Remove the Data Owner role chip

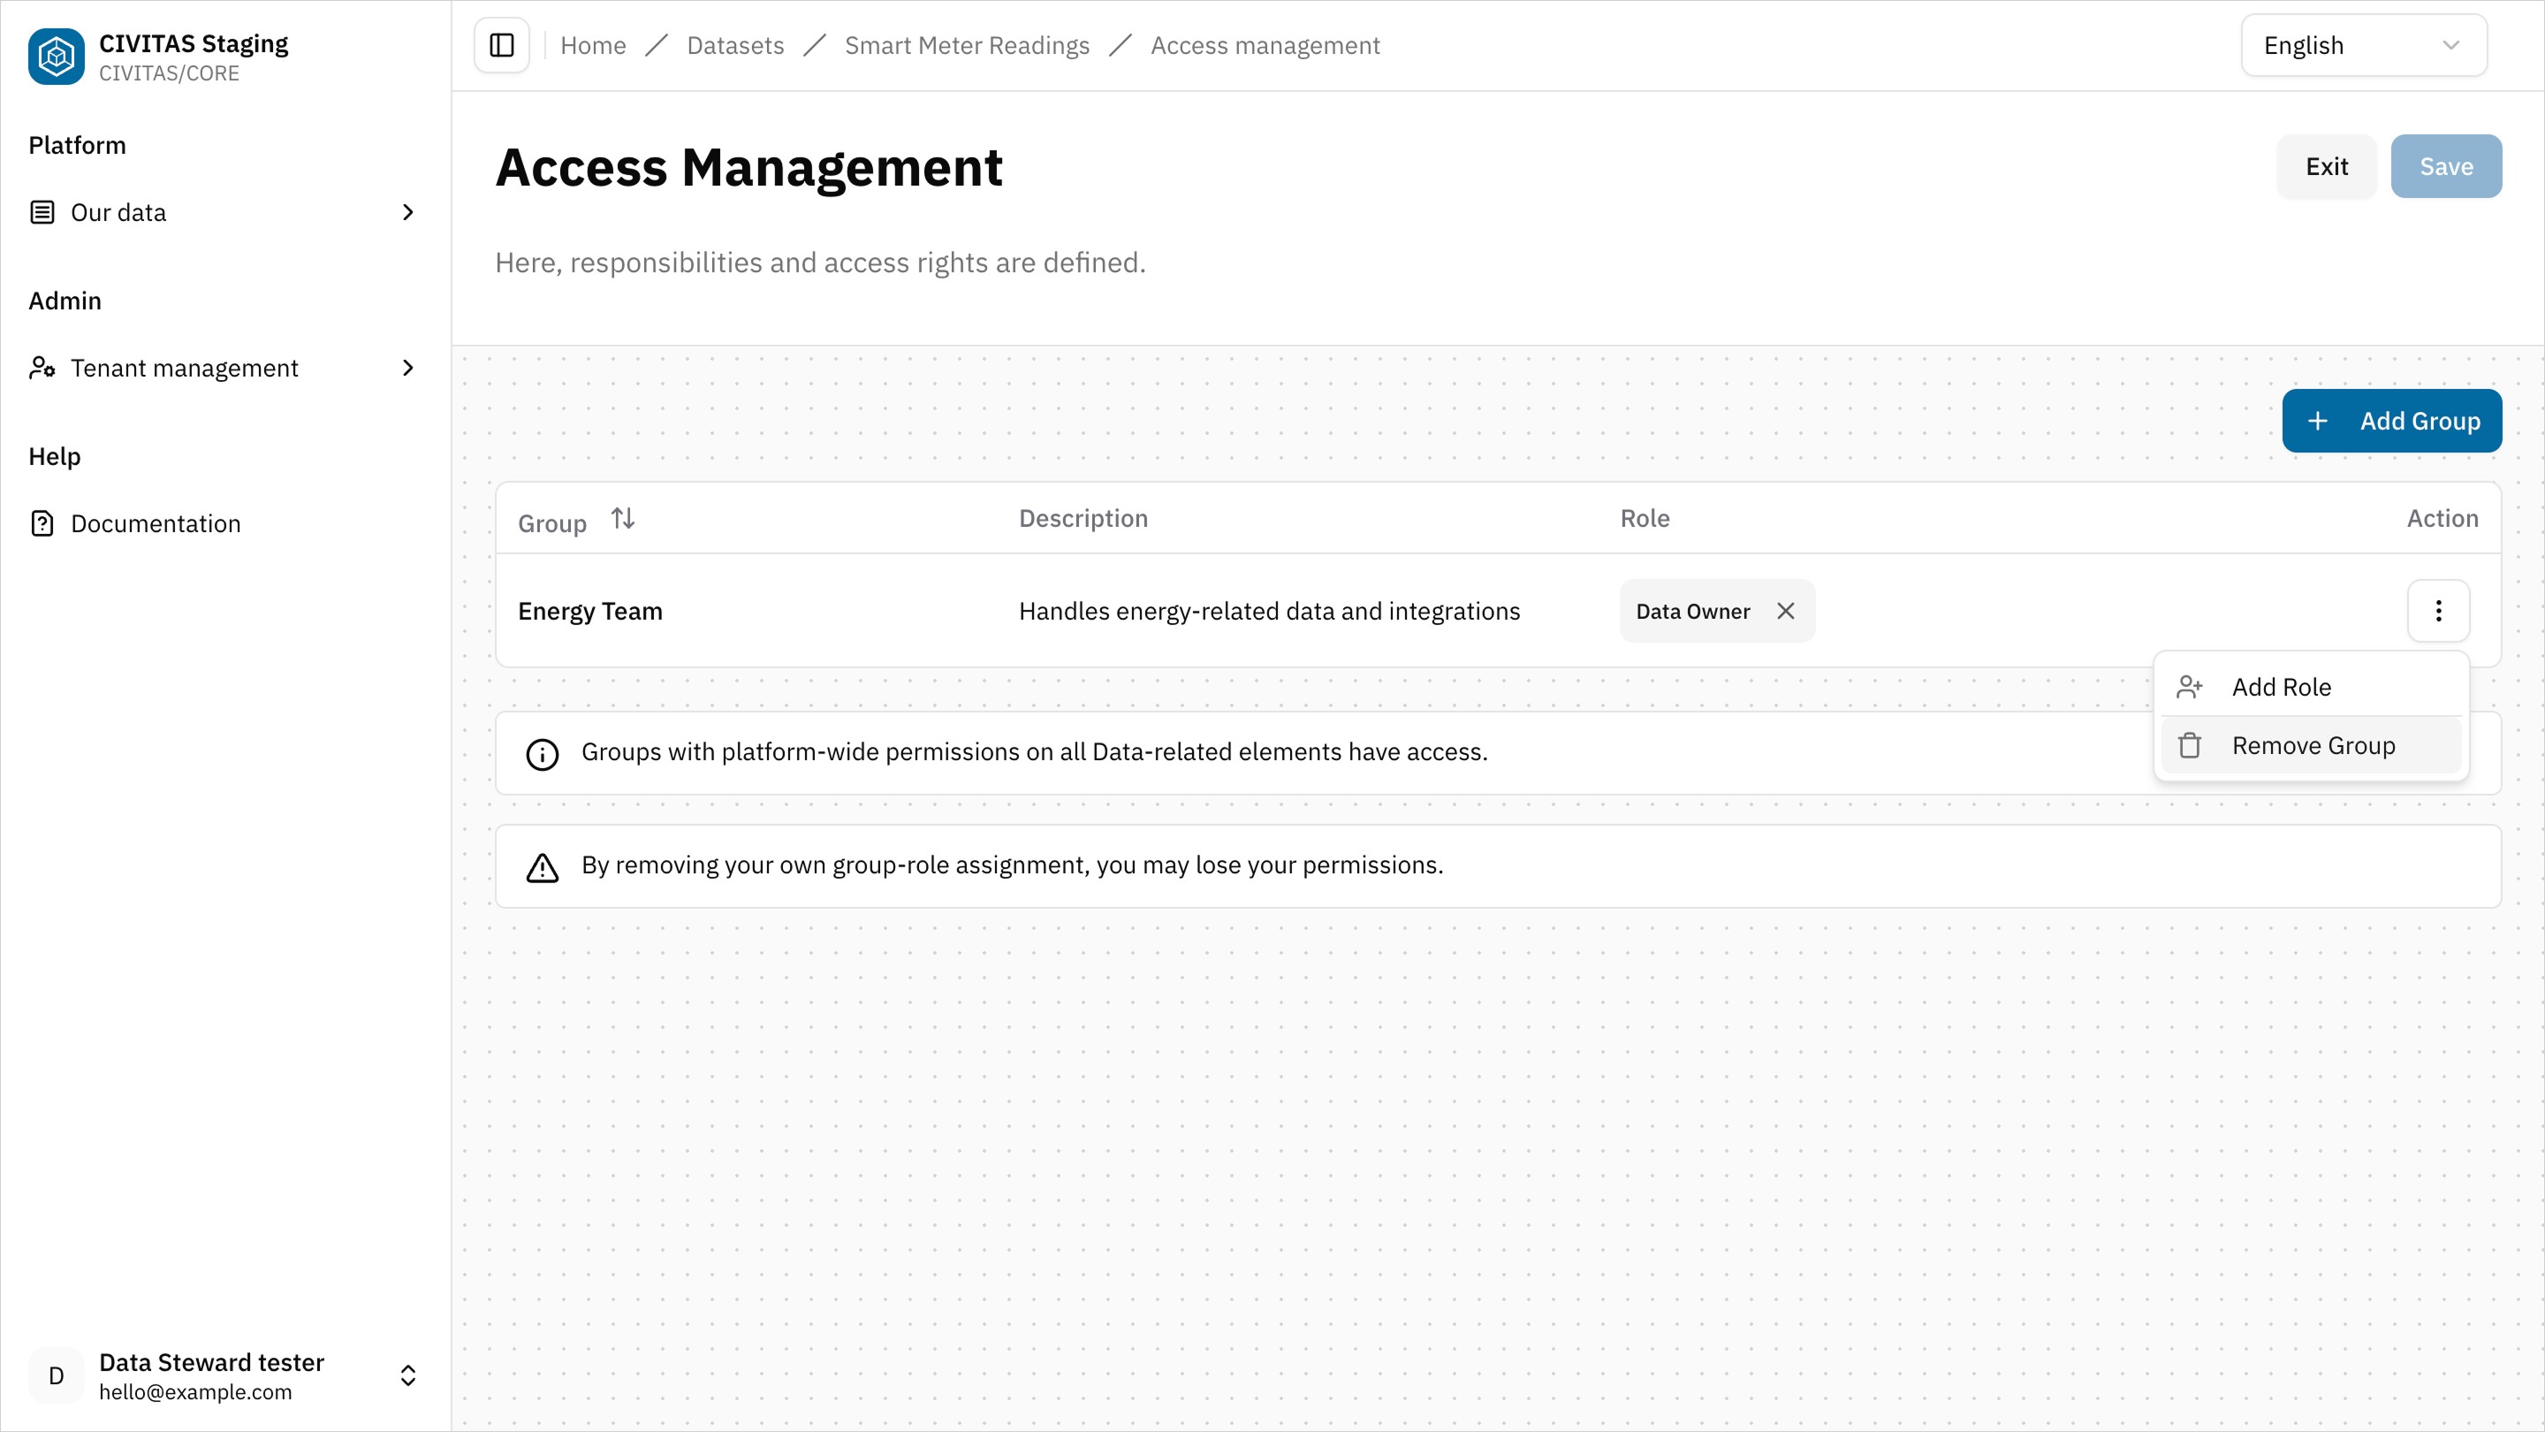pyautogui.click(x=1786, y=611)
